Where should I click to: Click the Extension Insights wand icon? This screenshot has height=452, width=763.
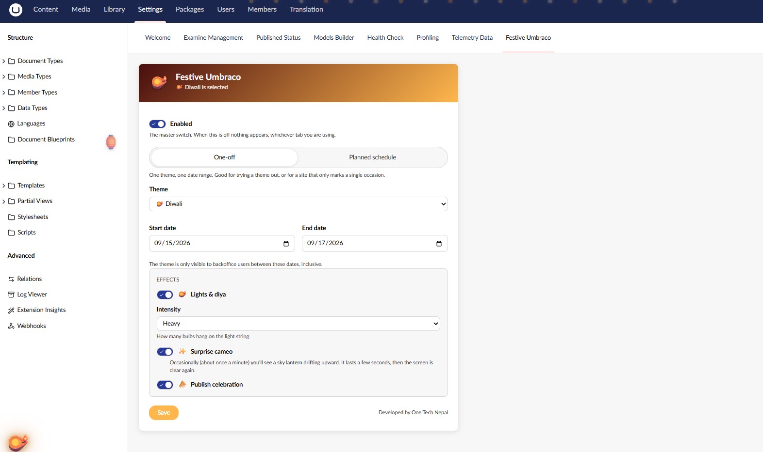tap(12, 310)
